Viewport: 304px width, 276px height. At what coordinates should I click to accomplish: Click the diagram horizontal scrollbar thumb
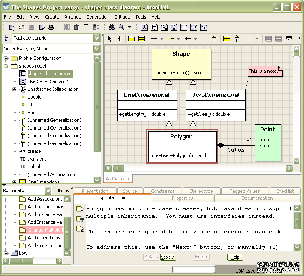point(119,168)
